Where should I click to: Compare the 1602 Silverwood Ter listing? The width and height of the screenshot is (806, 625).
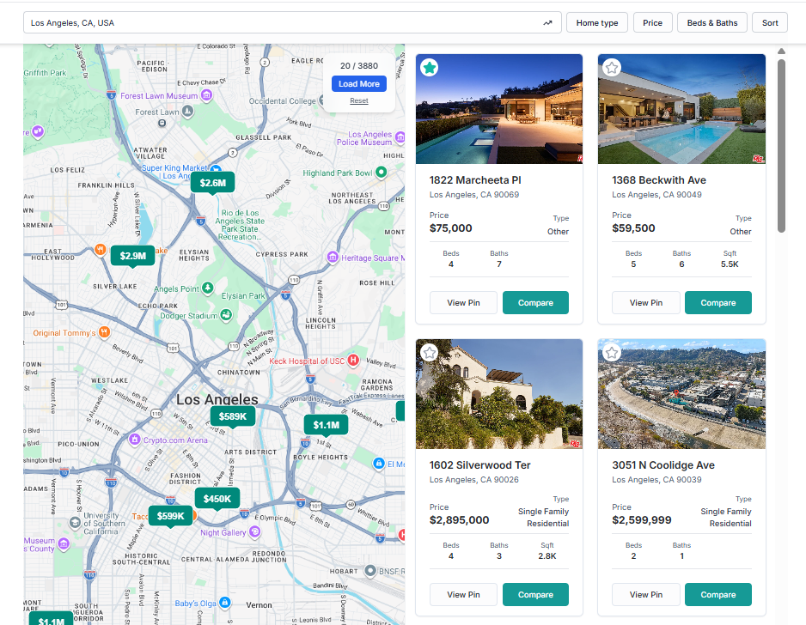point(535,594)
